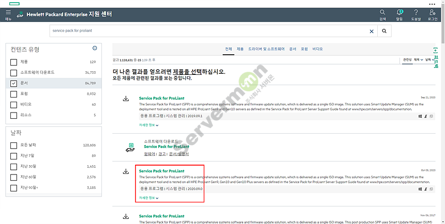
Task: Check the 모든 날짜 checkbox
Action: [13, 145]
